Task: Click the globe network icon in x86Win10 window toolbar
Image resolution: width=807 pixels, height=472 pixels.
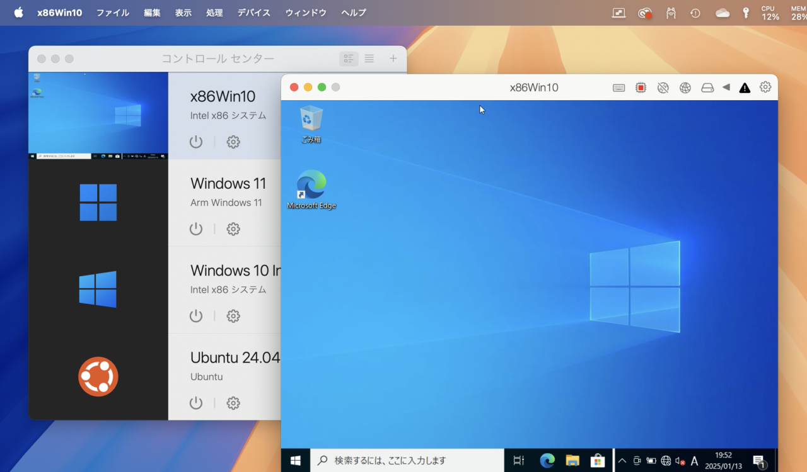Action: point(685,88)
